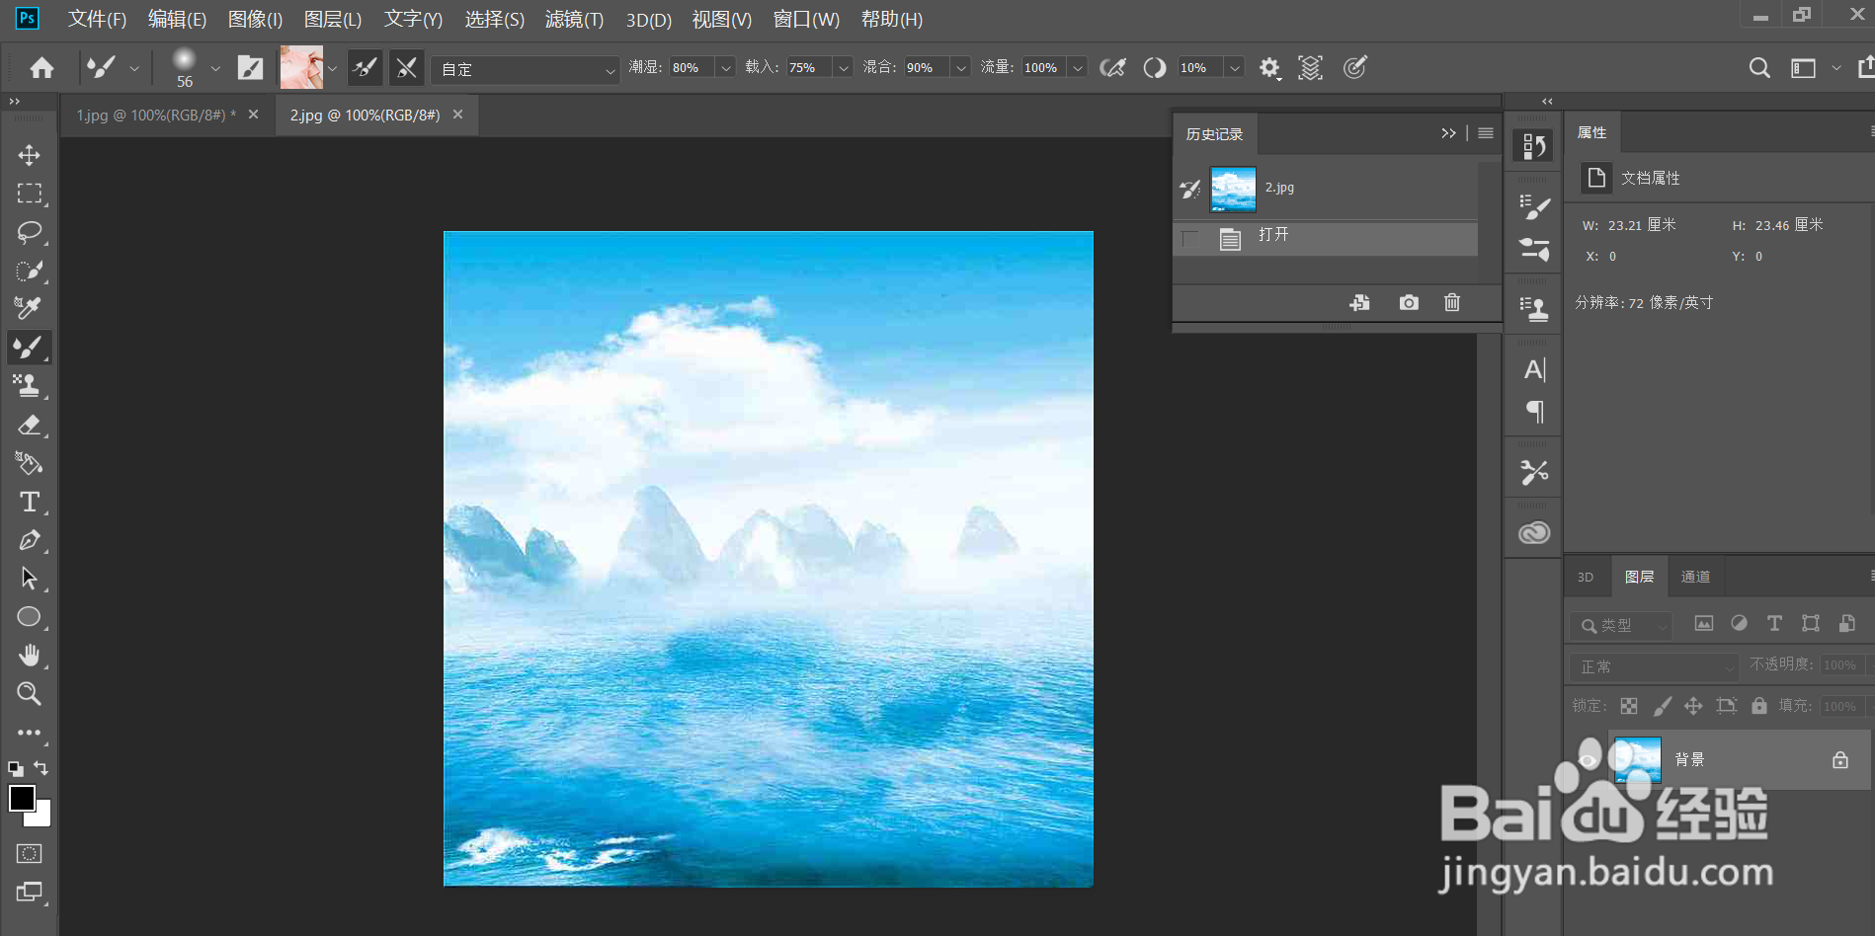Open the Search icon
1875x936 pixels.
point(1759,67)
